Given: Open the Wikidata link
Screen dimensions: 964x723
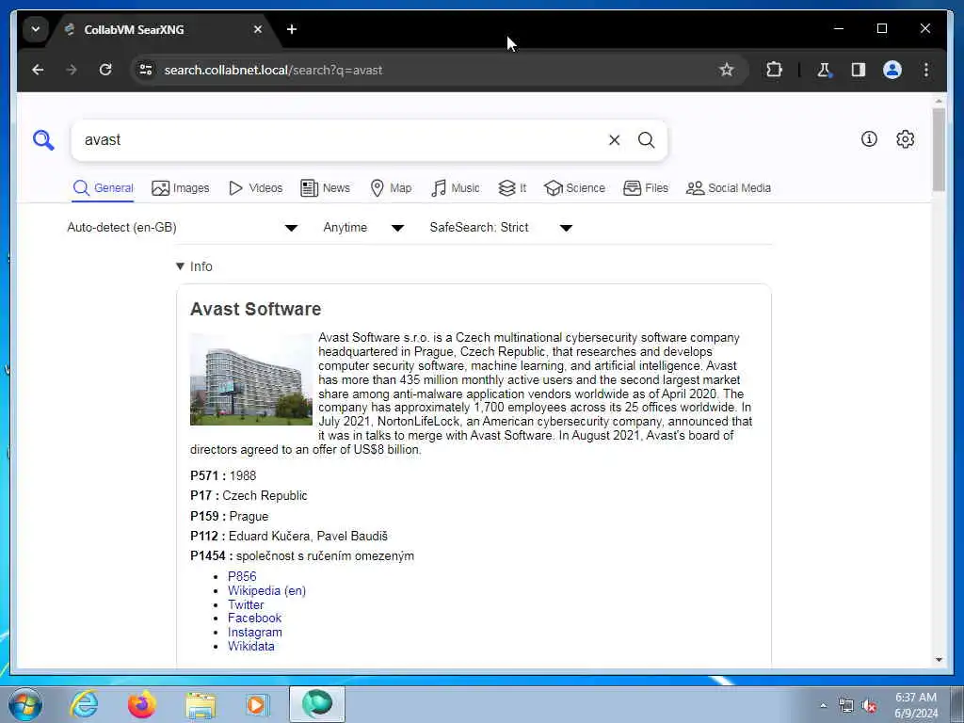Looking at the screenshot, I should (x=250, y=646).
